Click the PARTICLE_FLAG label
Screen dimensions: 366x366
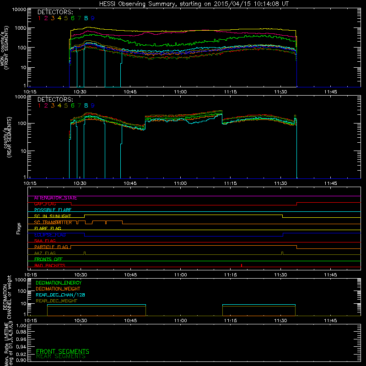(51, 247)
